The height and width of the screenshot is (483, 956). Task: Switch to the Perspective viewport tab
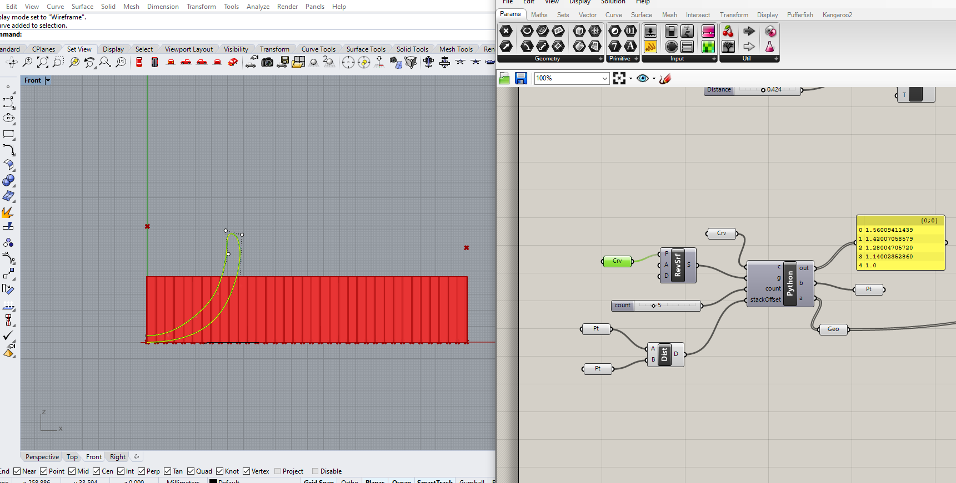[x=42, y=457]
